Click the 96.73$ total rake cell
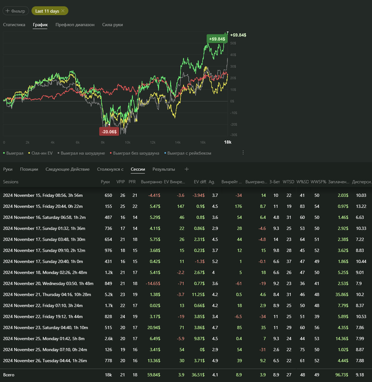 click(341, 375)
